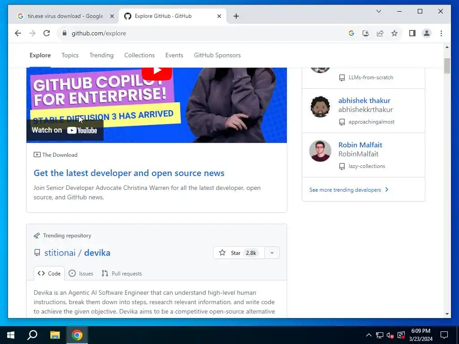Screen dimensions: 459x344
Task: Open a new tab with plus button
Action: point(236,16)
